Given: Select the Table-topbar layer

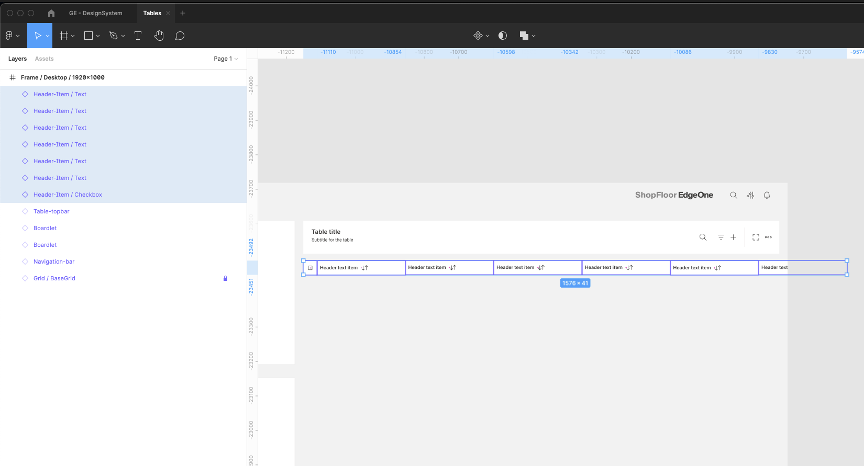Looking at the screenshot, I should 51,211.
